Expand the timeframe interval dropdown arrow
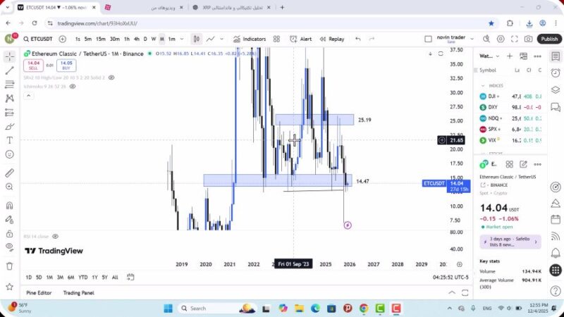 (183, 39)
